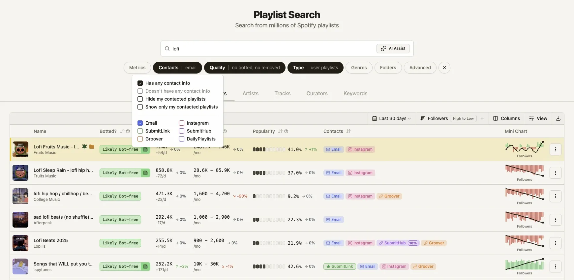Sort by the Popularity column arrows
Viewport: 574px width, 280px height.
coord(280,131)
